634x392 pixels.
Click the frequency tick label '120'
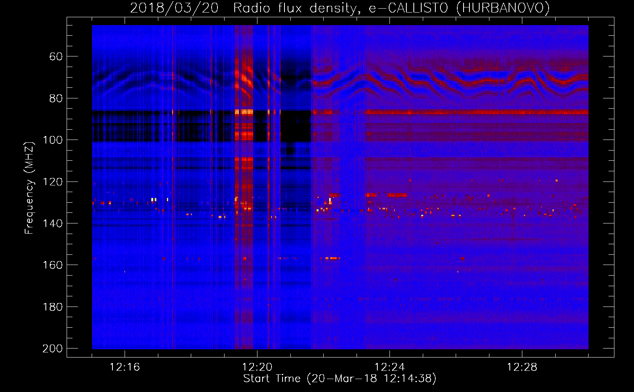53,182
